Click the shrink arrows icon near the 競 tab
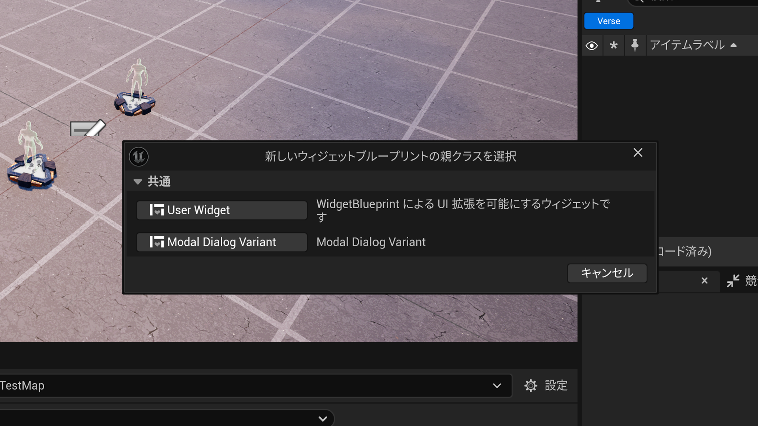758x426 pixels. [733, 281]
